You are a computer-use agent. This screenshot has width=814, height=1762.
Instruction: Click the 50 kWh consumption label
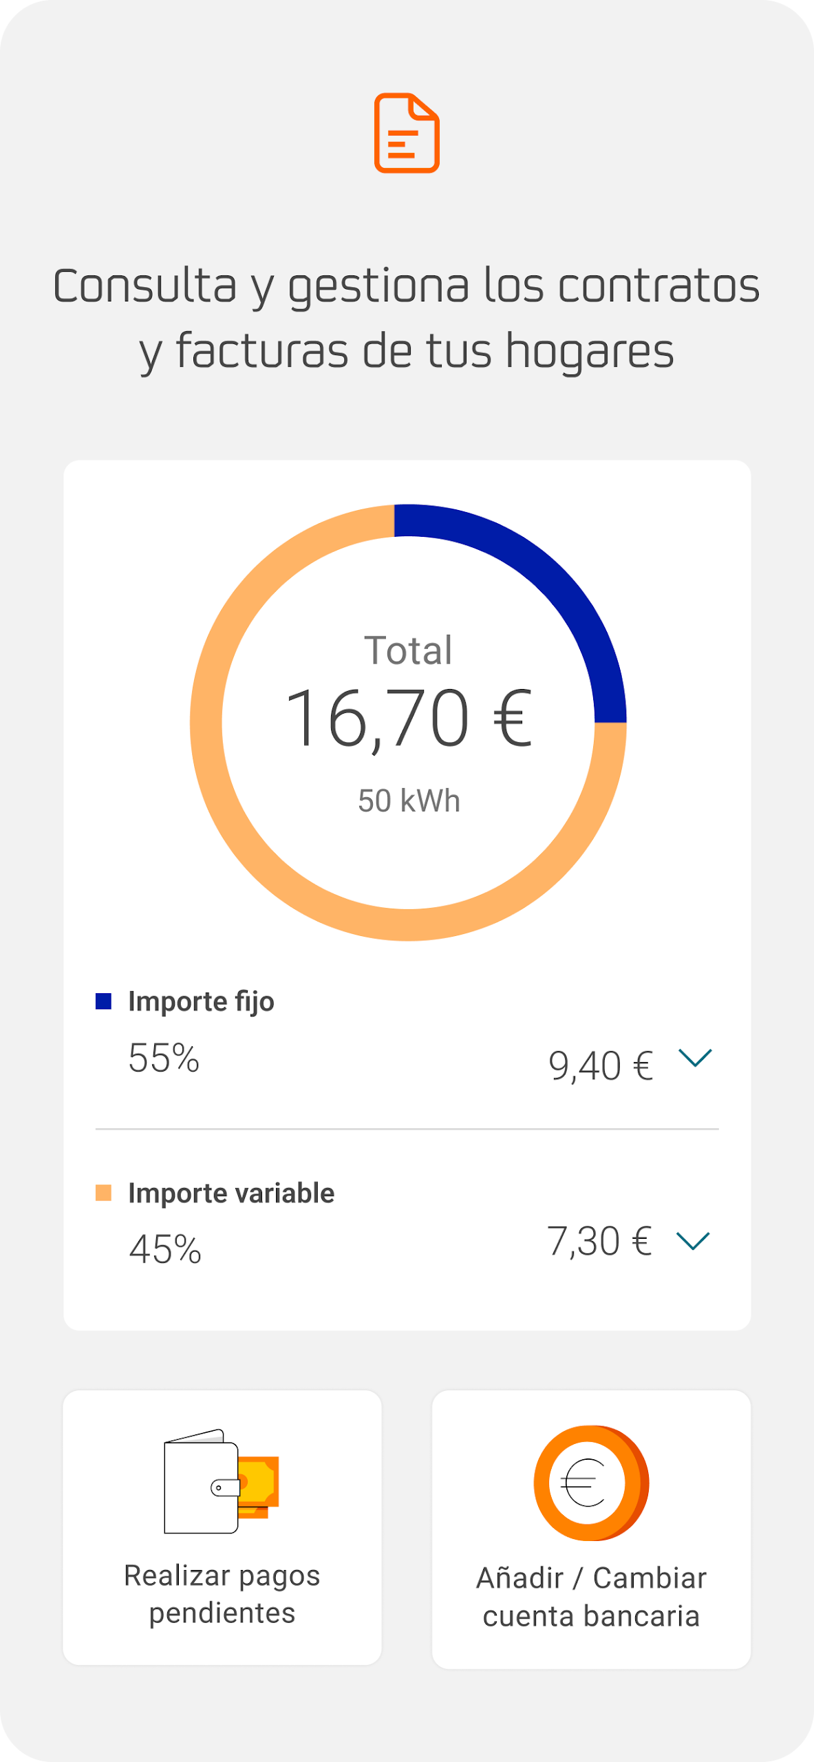[x=409, y=801]
